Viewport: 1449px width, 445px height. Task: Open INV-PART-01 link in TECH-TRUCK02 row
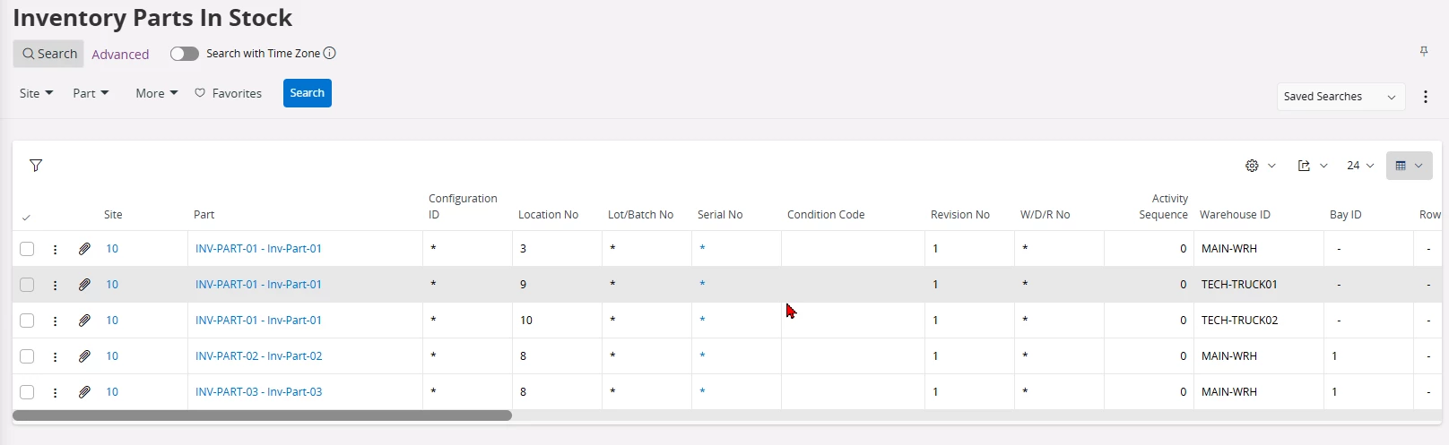pos(258,321)
